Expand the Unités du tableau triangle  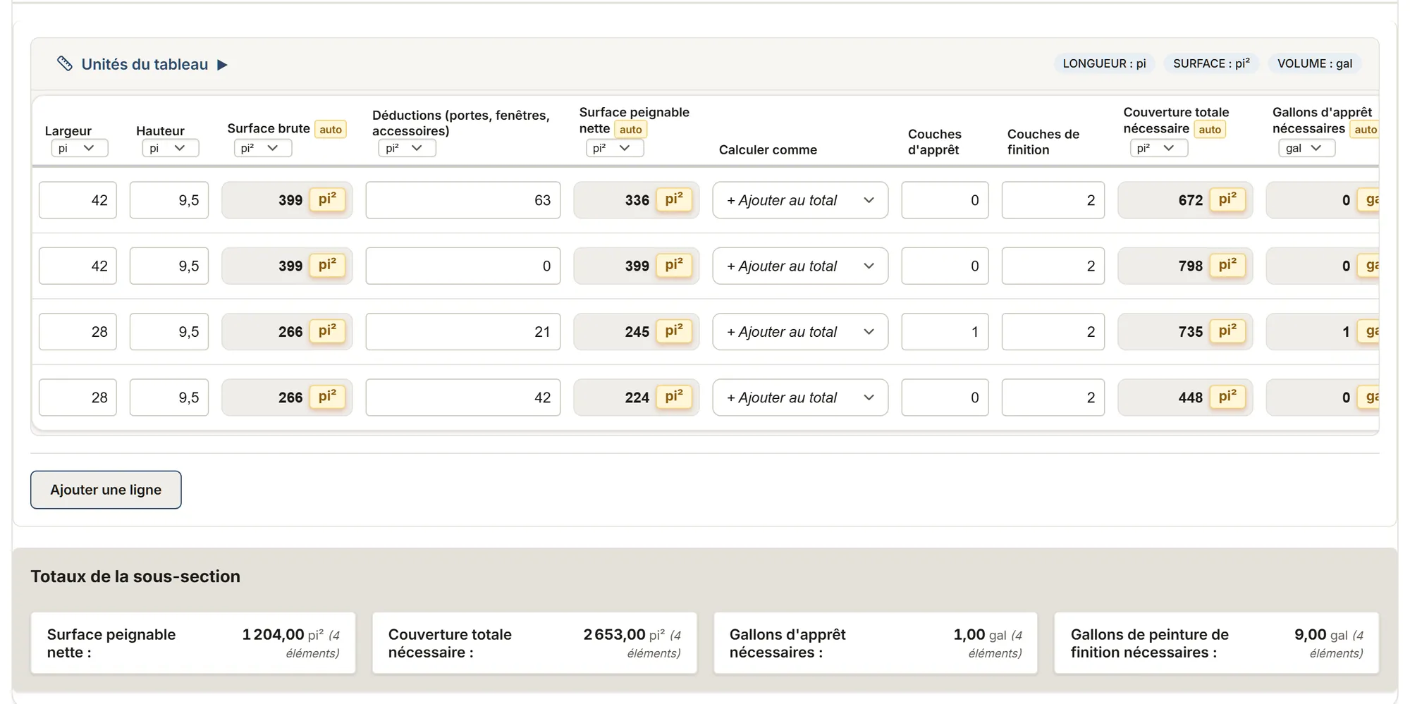(222, 65)
